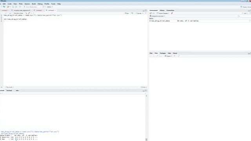The image size is (251, 141).
Task: Switch to the Plots tab
Action: coord(156,53)
